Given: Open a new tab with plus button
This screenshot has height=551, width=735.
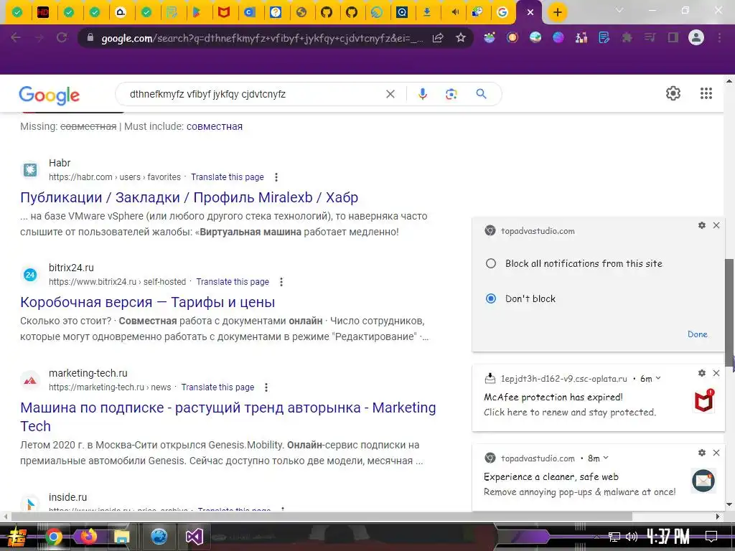Looking at the screenshot, I should point(557,12).
